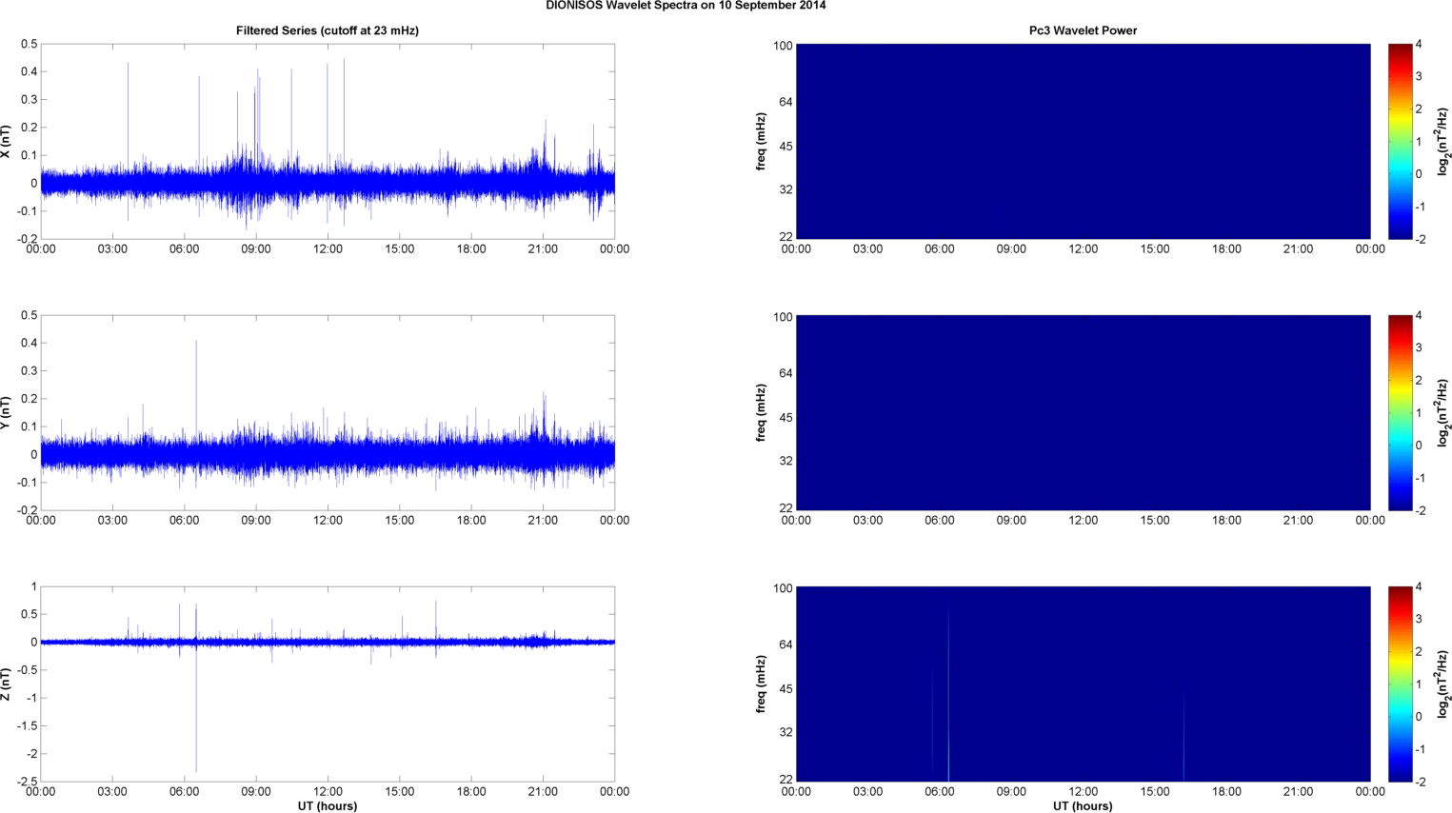The image size is (1452, 813).
Task: Click the first tall X spike after 03:00
Action: pos(128,114)
